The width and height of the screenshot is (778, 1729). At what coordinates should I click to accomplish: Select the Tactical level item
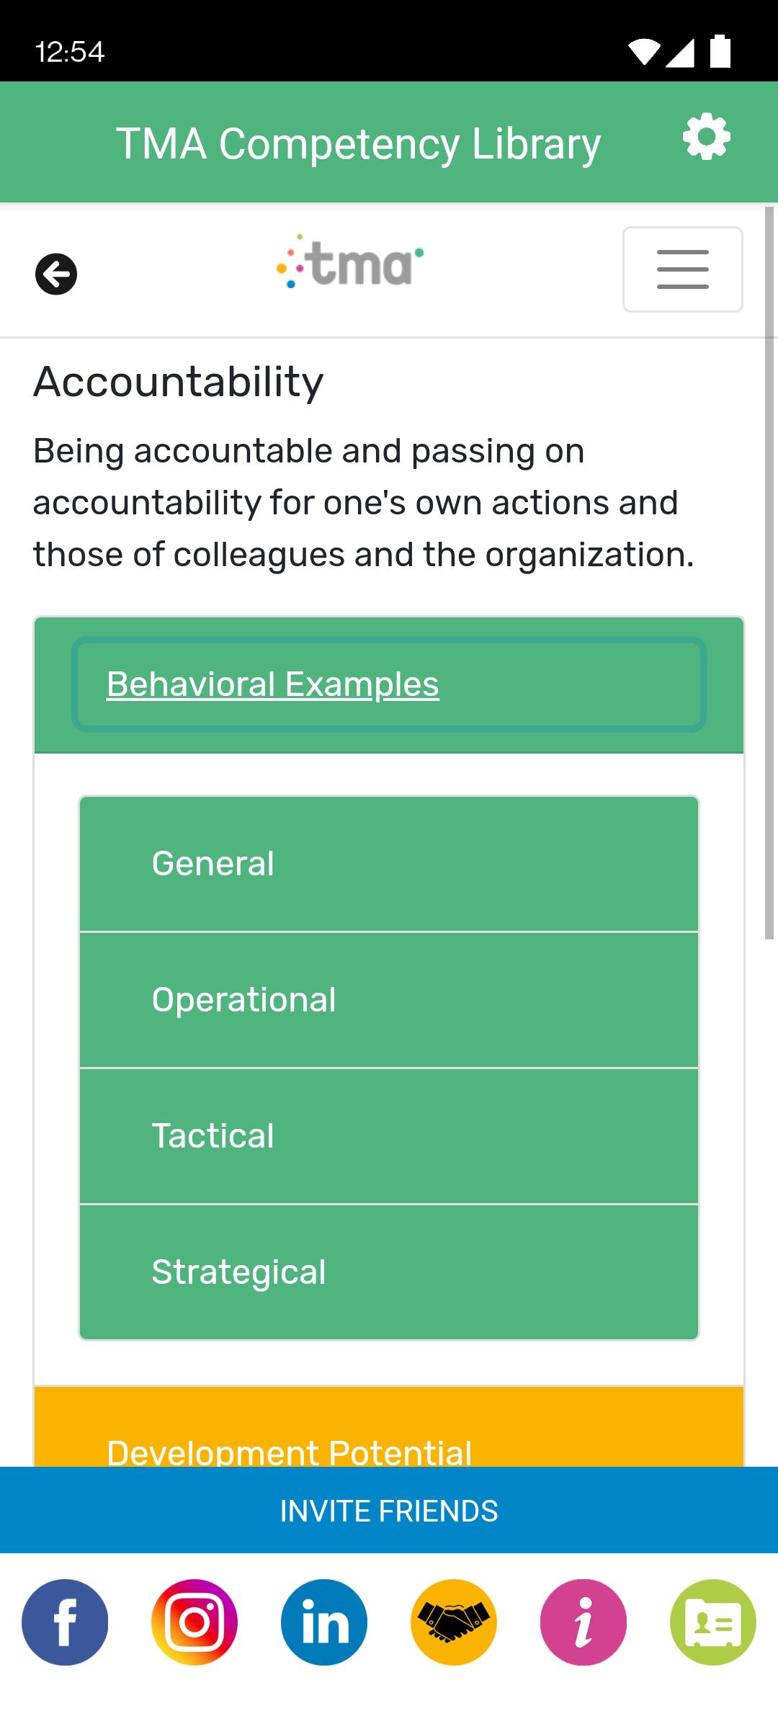point(389,1136)
